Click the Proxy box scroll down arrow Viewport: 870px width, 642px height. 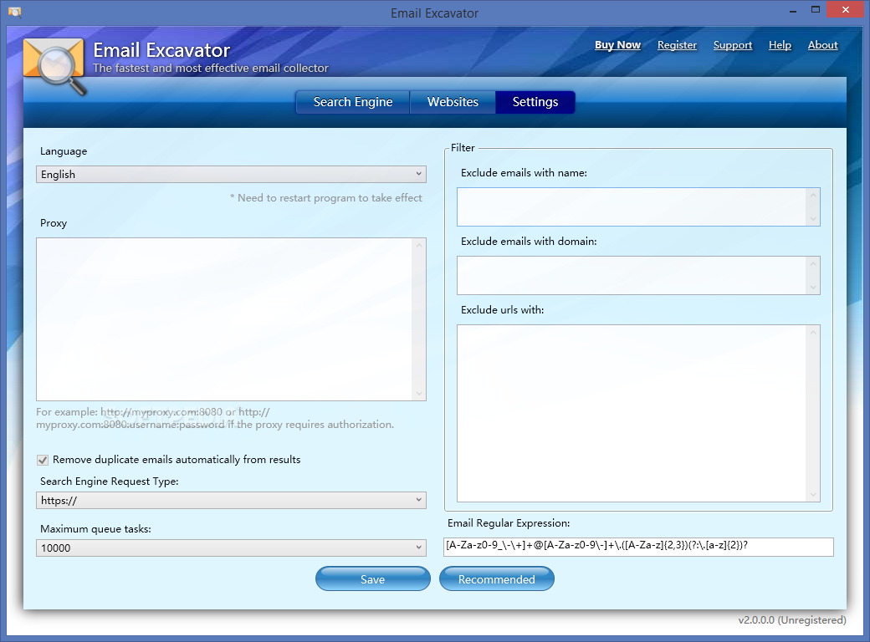(419, 394)
